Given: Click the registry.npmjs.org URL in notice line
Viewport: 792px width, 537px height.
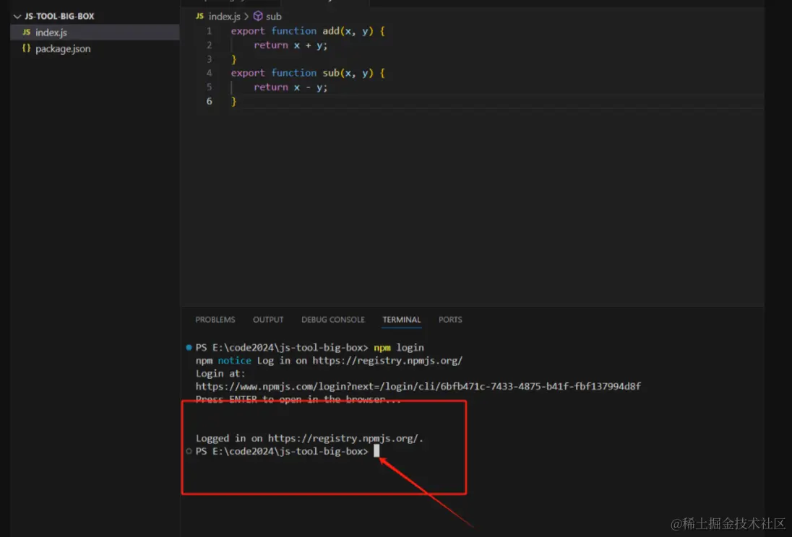Looking at the screenshot, I should (x=387, y=360).
